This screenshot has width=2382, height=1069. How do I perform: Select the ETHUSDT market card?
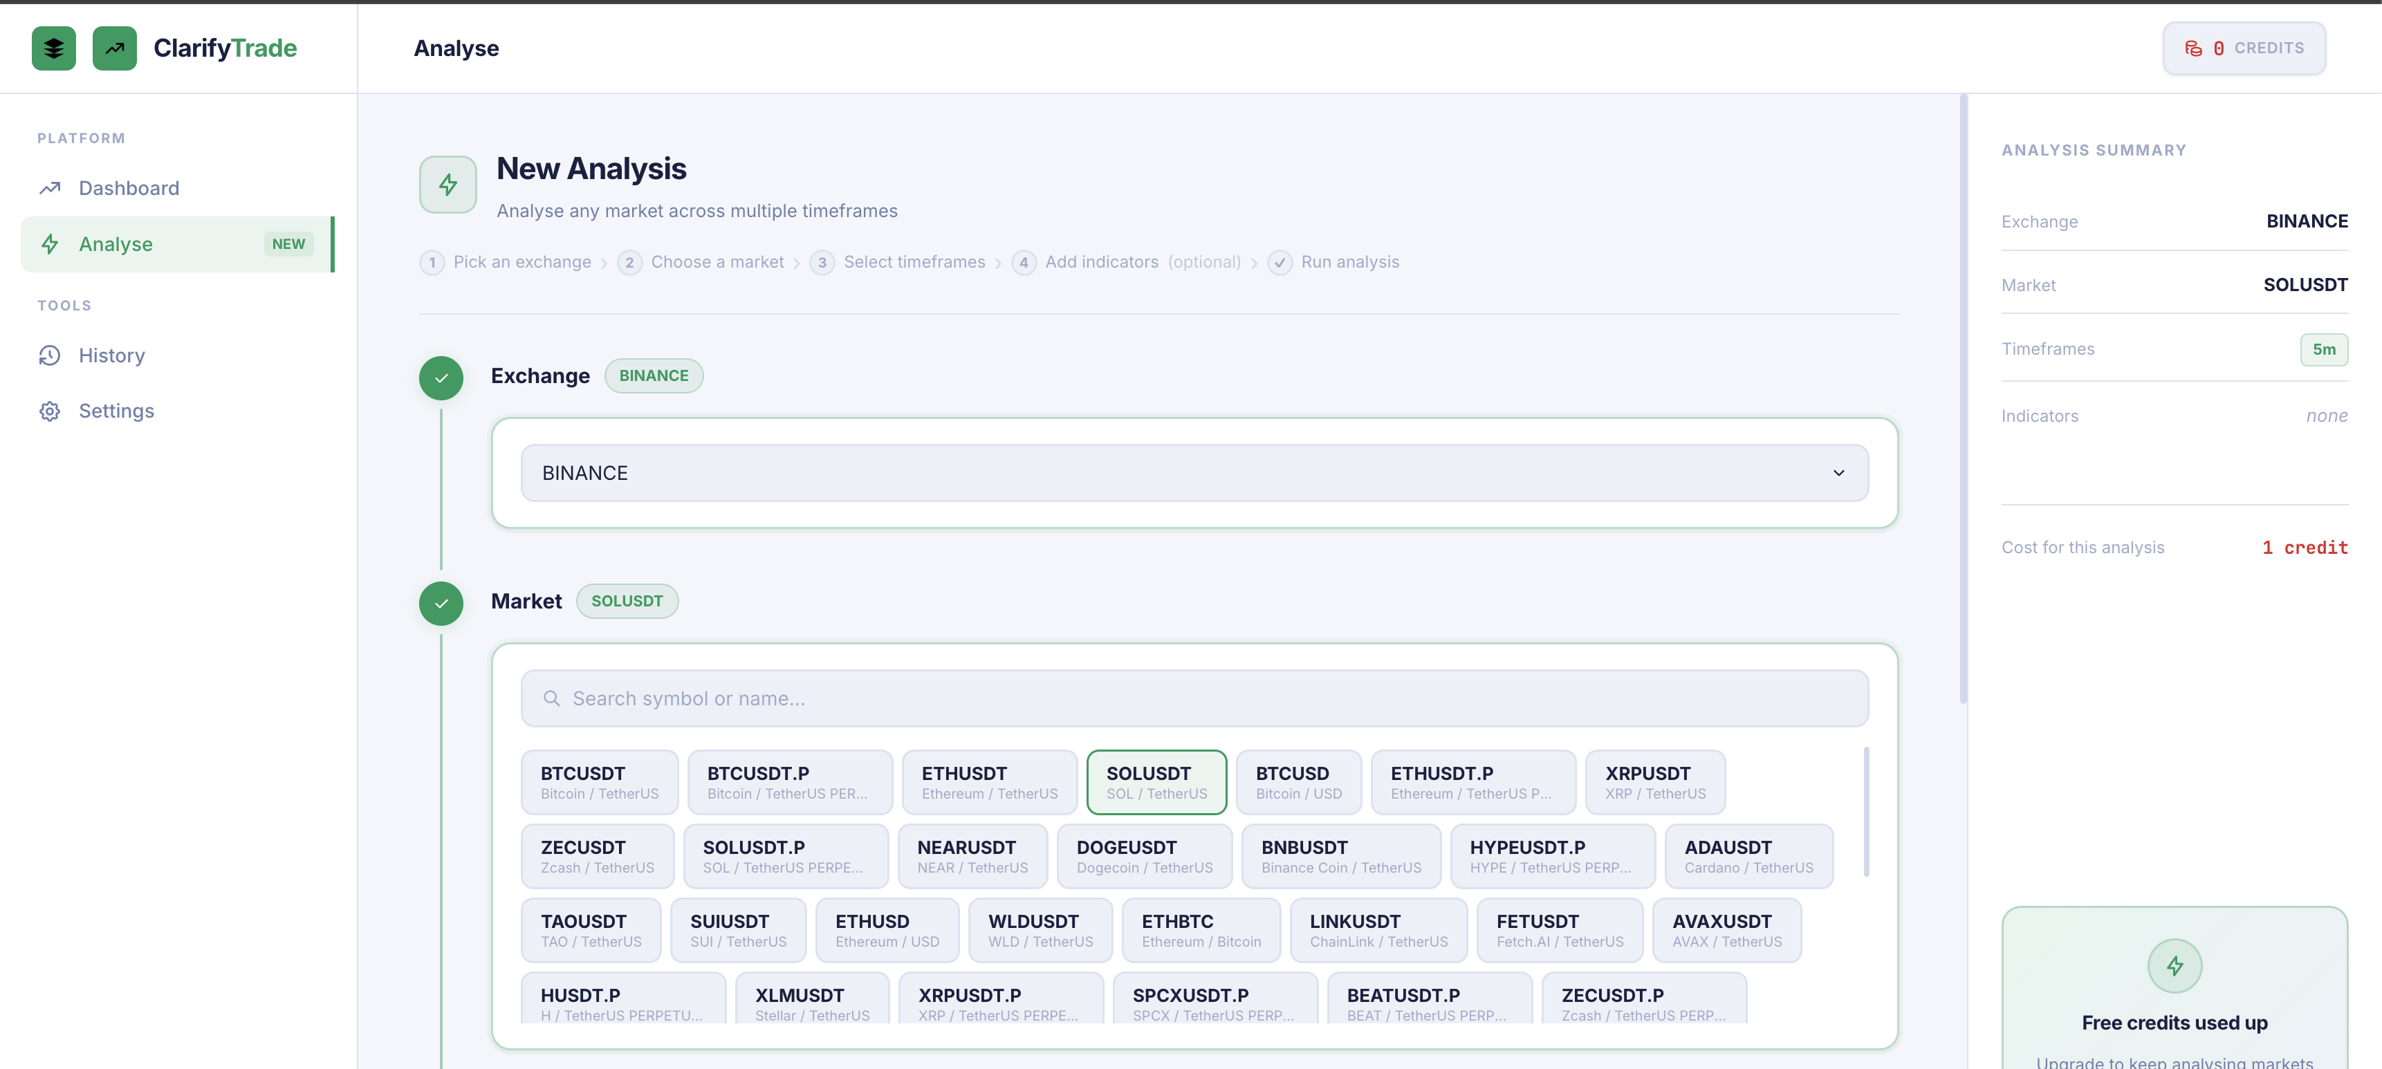pos(990,782)
